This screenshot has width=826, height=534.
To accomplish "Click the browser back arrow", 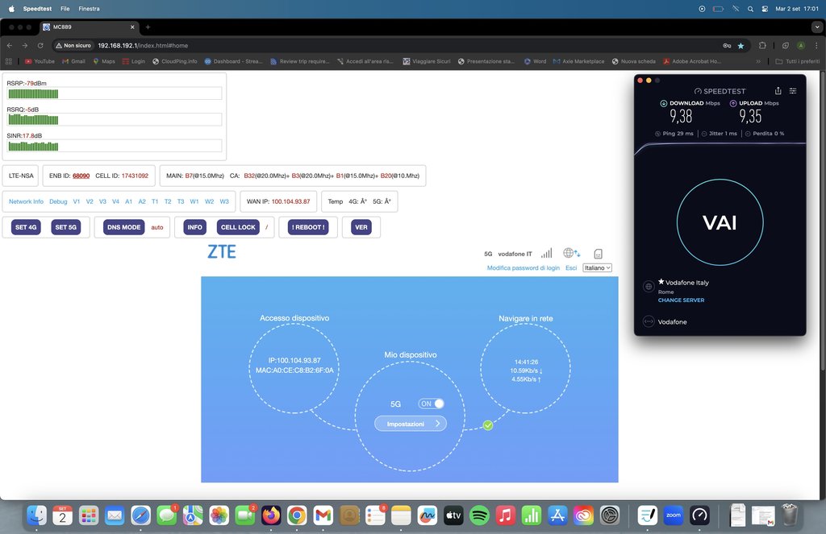I will click(x=10, y=45).
